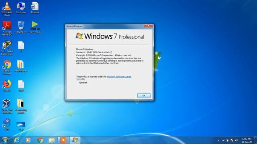Screen dimensions: 257x144
Task: Show hidden system tray icons
Action: [218, 140]
